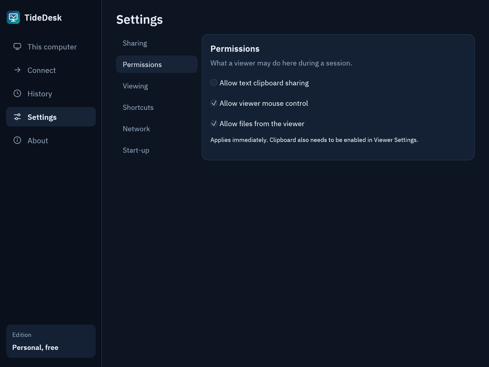The image size is (489, 367).
Task: Open the About page
Action: coord(51,140)
